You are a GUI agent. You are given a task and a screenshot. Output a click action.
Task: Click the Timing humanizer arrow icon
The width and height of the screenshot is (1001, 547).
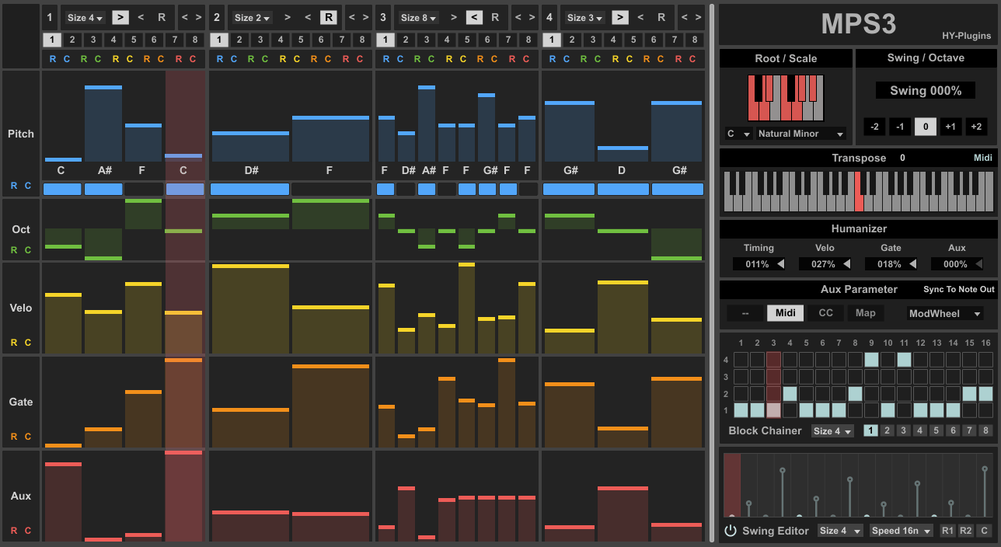click(781, 264)
